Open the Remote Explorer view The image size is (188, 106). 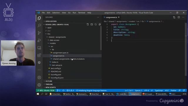click(39, 48)
